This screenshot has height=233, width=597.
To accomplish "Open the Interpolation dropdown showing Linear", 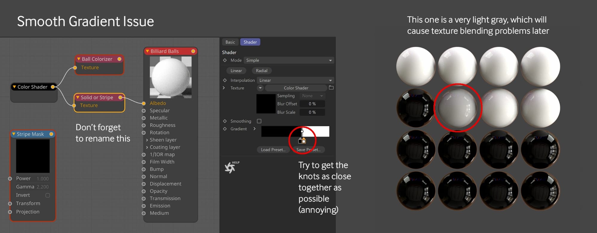I will (x=295, y=80).
